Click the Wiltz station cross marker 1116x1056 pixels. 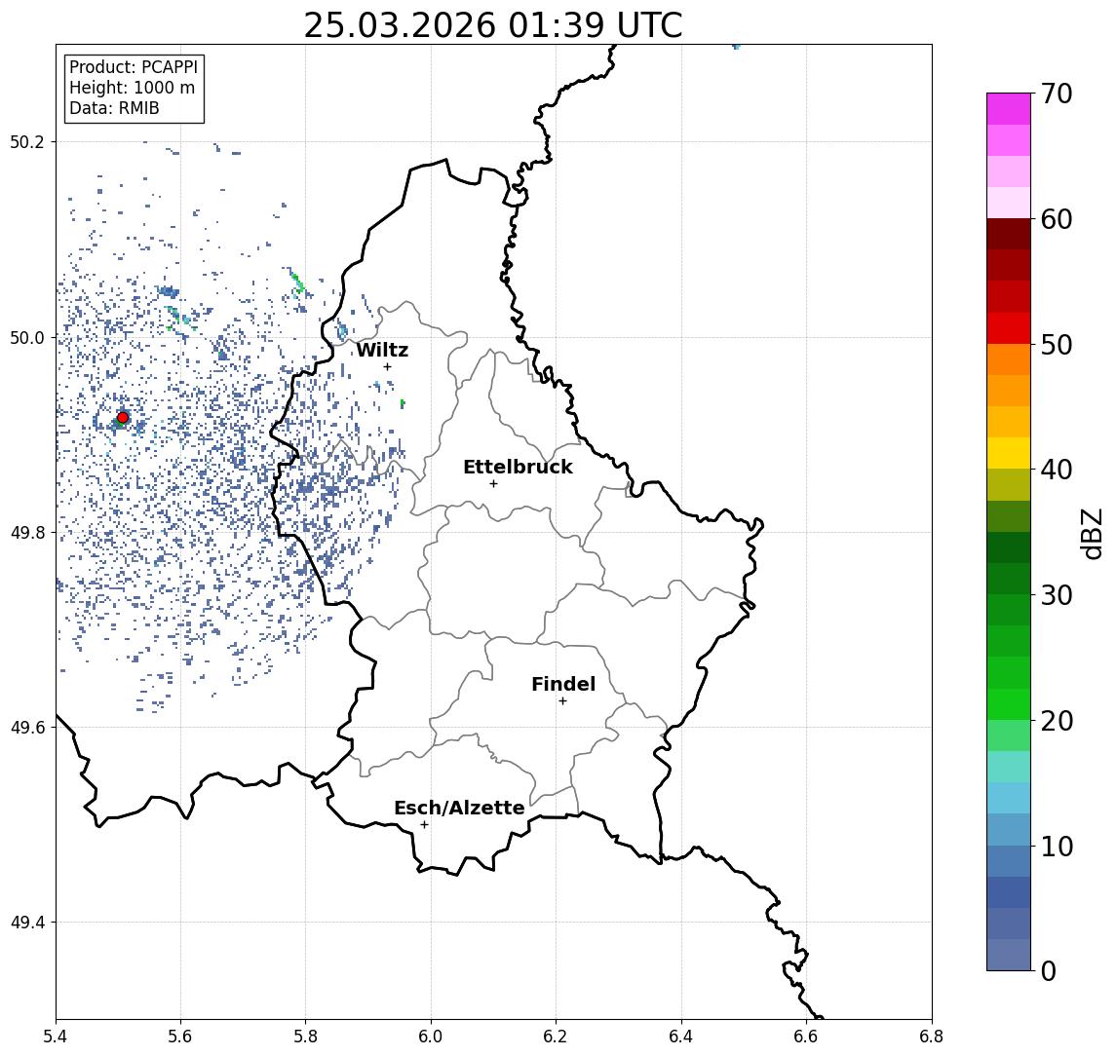pos(387,366)
